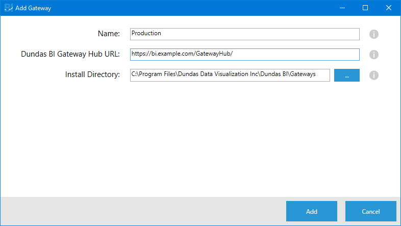Click the "Dundas BI Gateway Hub URL:" label
Screen dimensions: 401x226
pyautogui.click(x=70, y=54)
